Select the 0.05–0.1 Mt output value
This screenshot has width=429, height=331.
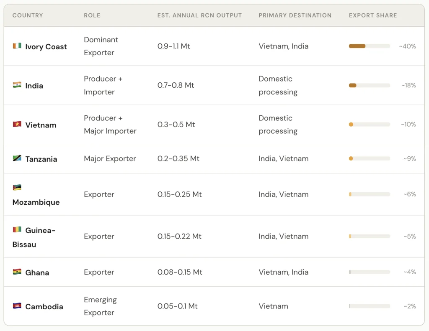tap(177, 306)
